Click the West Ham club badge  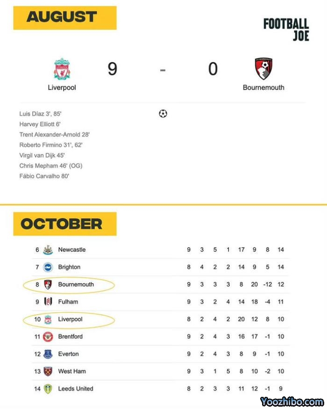pyautogui.click(x=48, y=371)
